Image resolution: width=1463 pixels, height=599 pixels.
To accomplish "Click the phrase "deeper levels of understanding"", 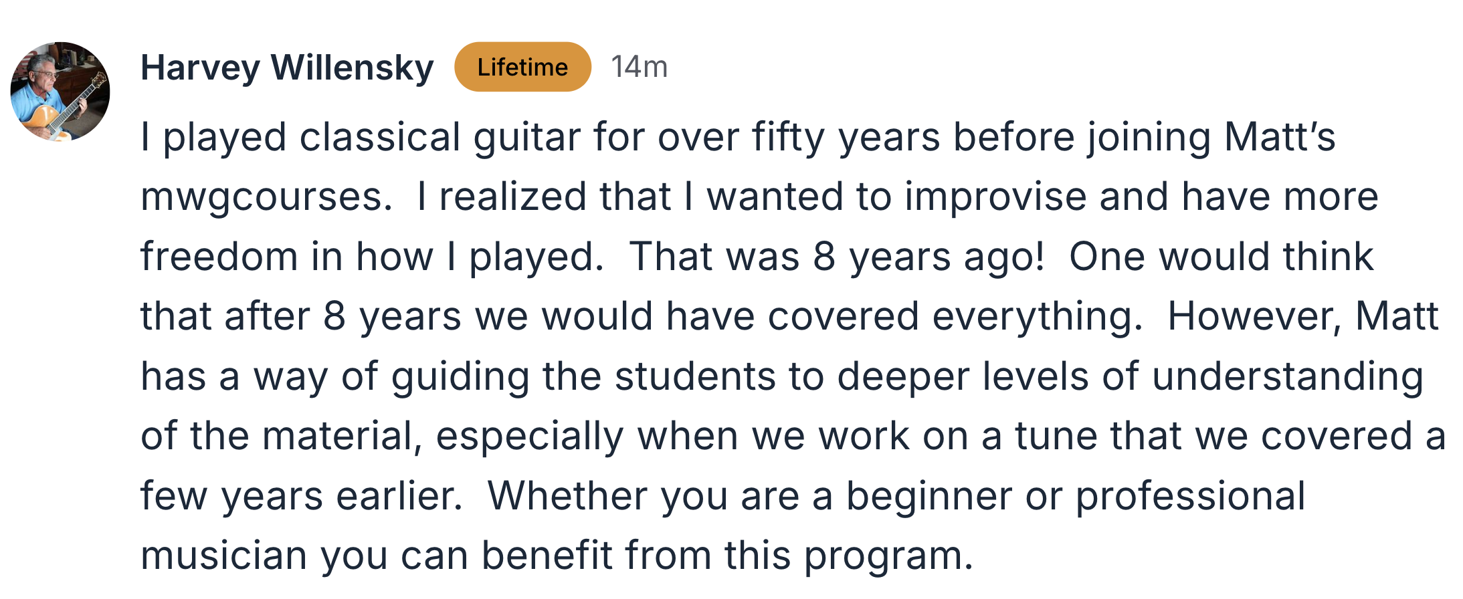I will pyautogui.click(x=1130, y=377).
